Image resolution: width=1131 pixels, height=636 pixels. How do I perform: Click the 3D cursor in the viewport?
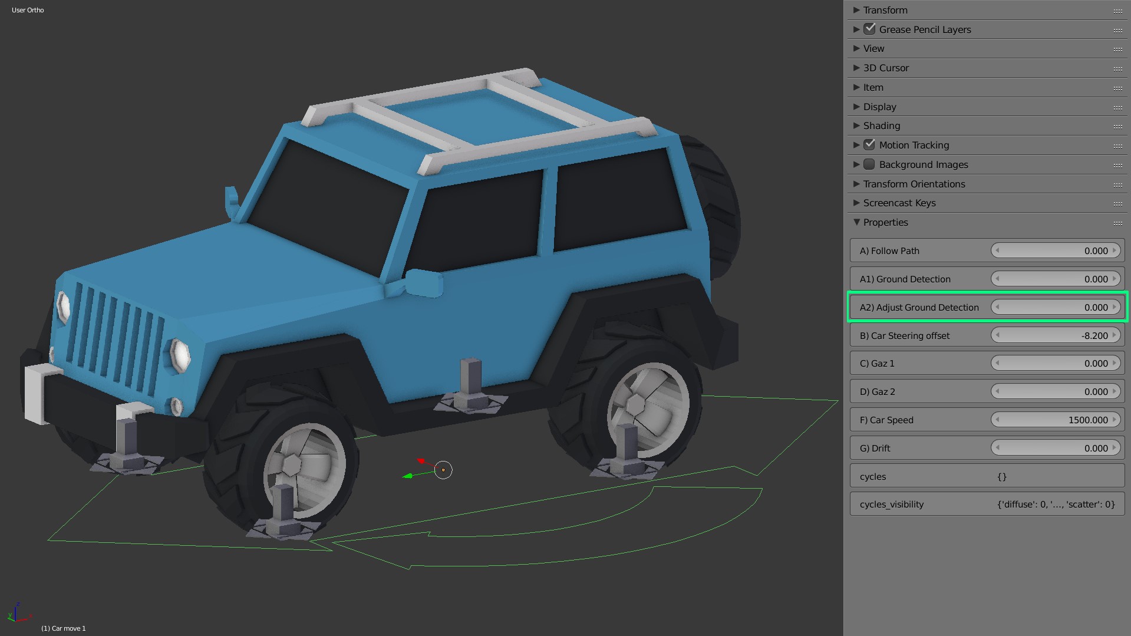tap(443, 470)
